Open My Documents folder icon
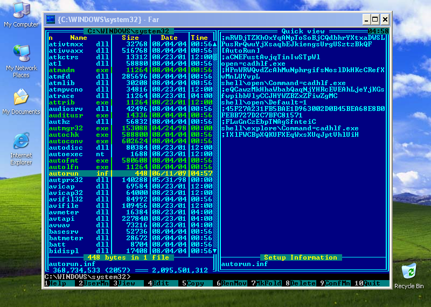 tap(21, 101)
